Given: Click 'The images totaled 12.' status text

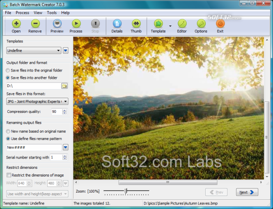Looking at the screenshot, I should pyautogui.click(x=92, y=203).
